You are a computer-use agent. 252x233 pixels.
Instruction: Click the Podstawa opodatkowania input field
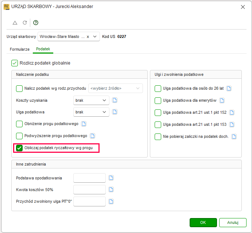click(89, 178)
